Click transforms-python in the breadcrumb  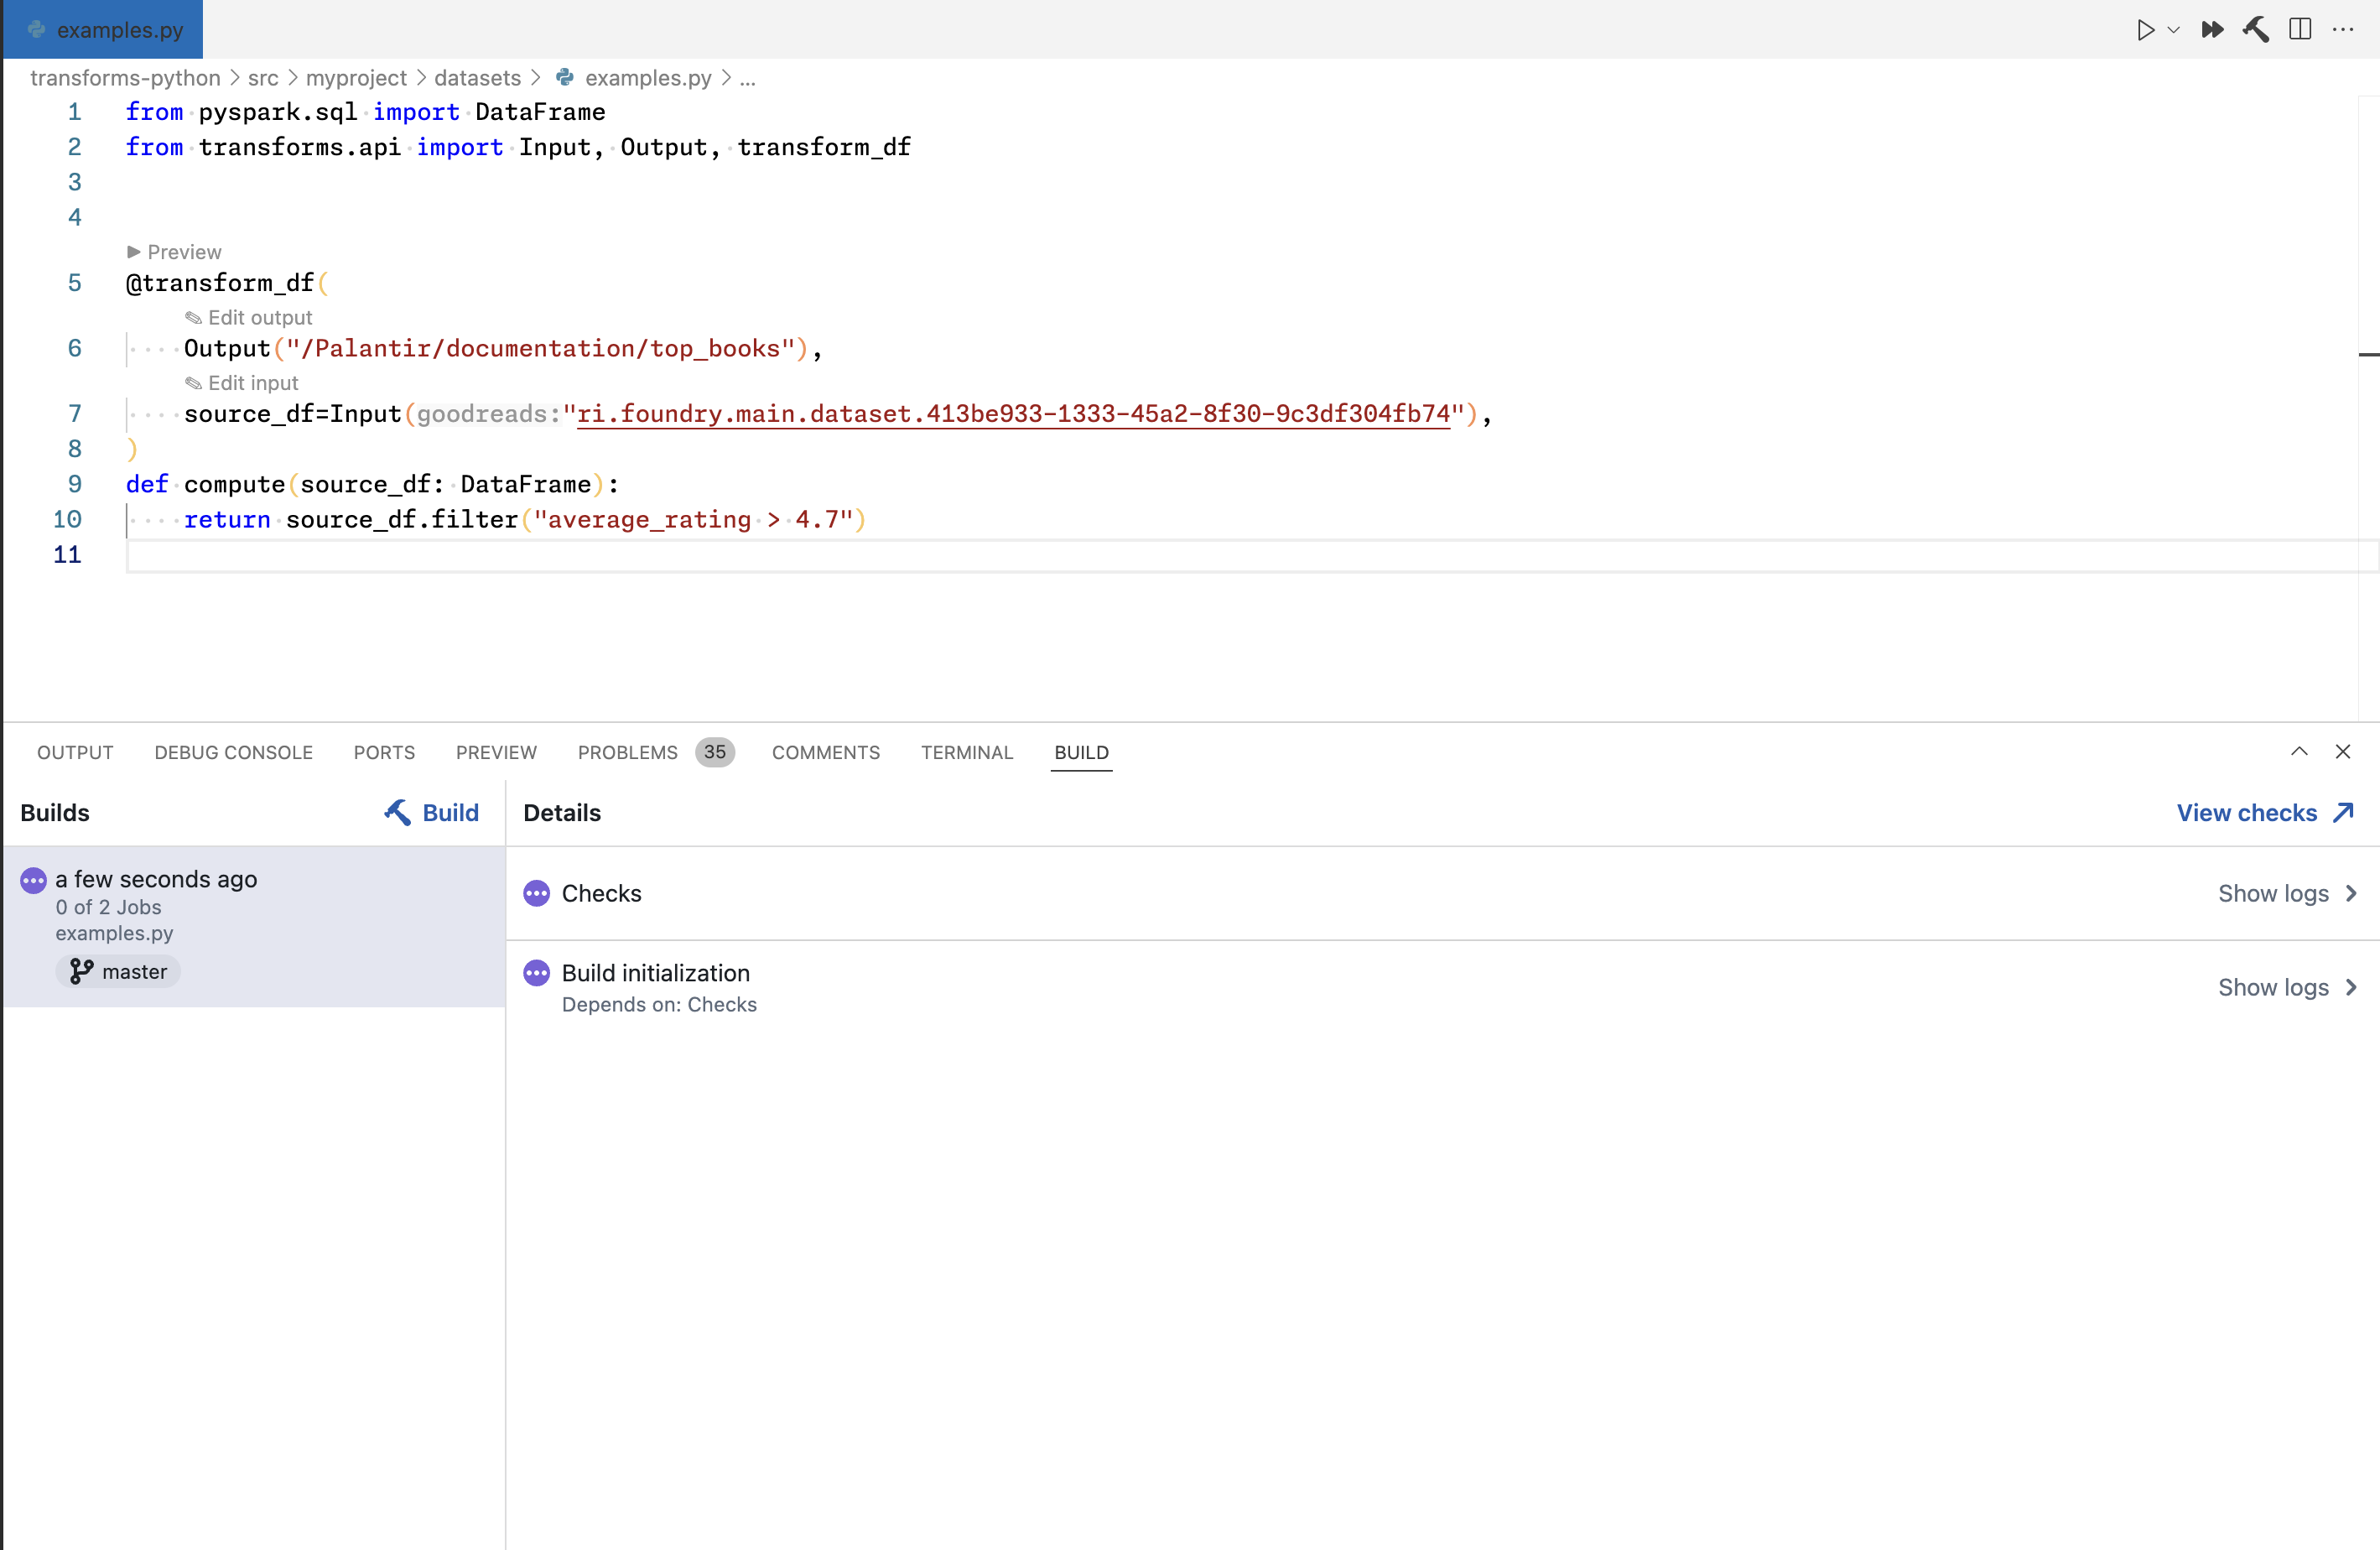pos(125,78)
